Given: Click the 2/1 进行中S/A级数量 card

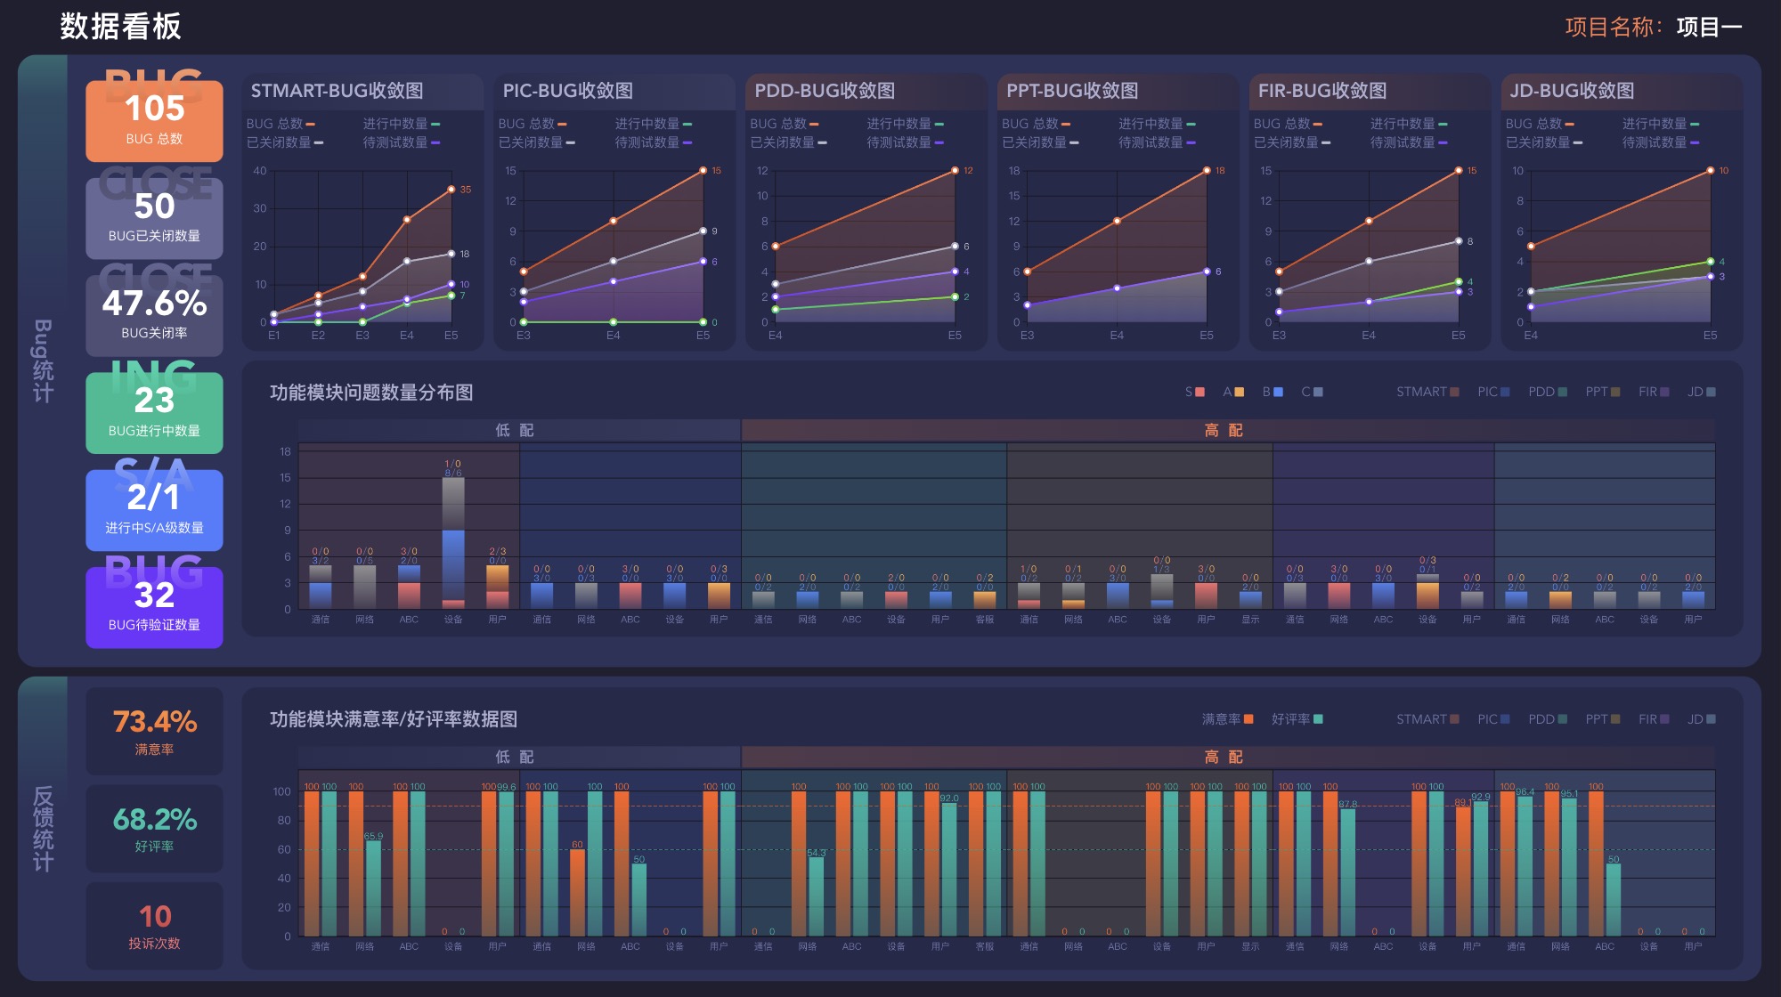Looking at the screenshot, I should (154, 510).
